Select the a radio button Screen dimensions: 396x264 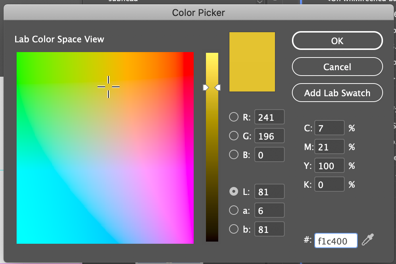tap(234, 210)
